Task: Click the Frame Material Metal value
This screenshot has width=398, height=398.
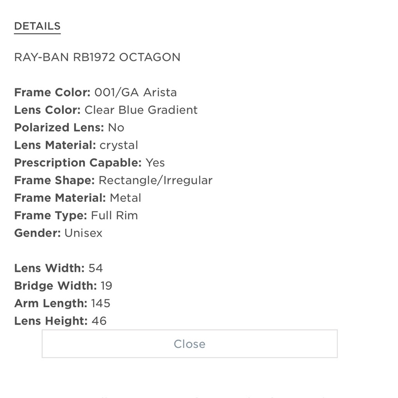Action: 125,198
